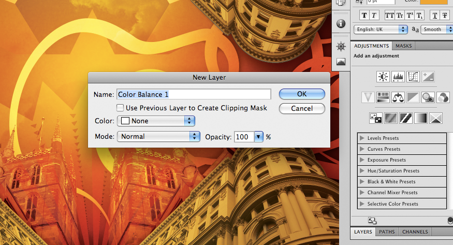Confirm New Layer dialog with OK
This screenshot has height=245, width=453.
pos(302,94)
